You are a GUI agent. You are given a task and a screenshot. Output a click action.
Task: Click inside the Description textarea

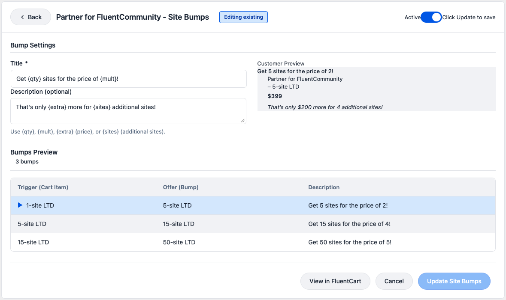pyautogui.click(x=128, y=111)
